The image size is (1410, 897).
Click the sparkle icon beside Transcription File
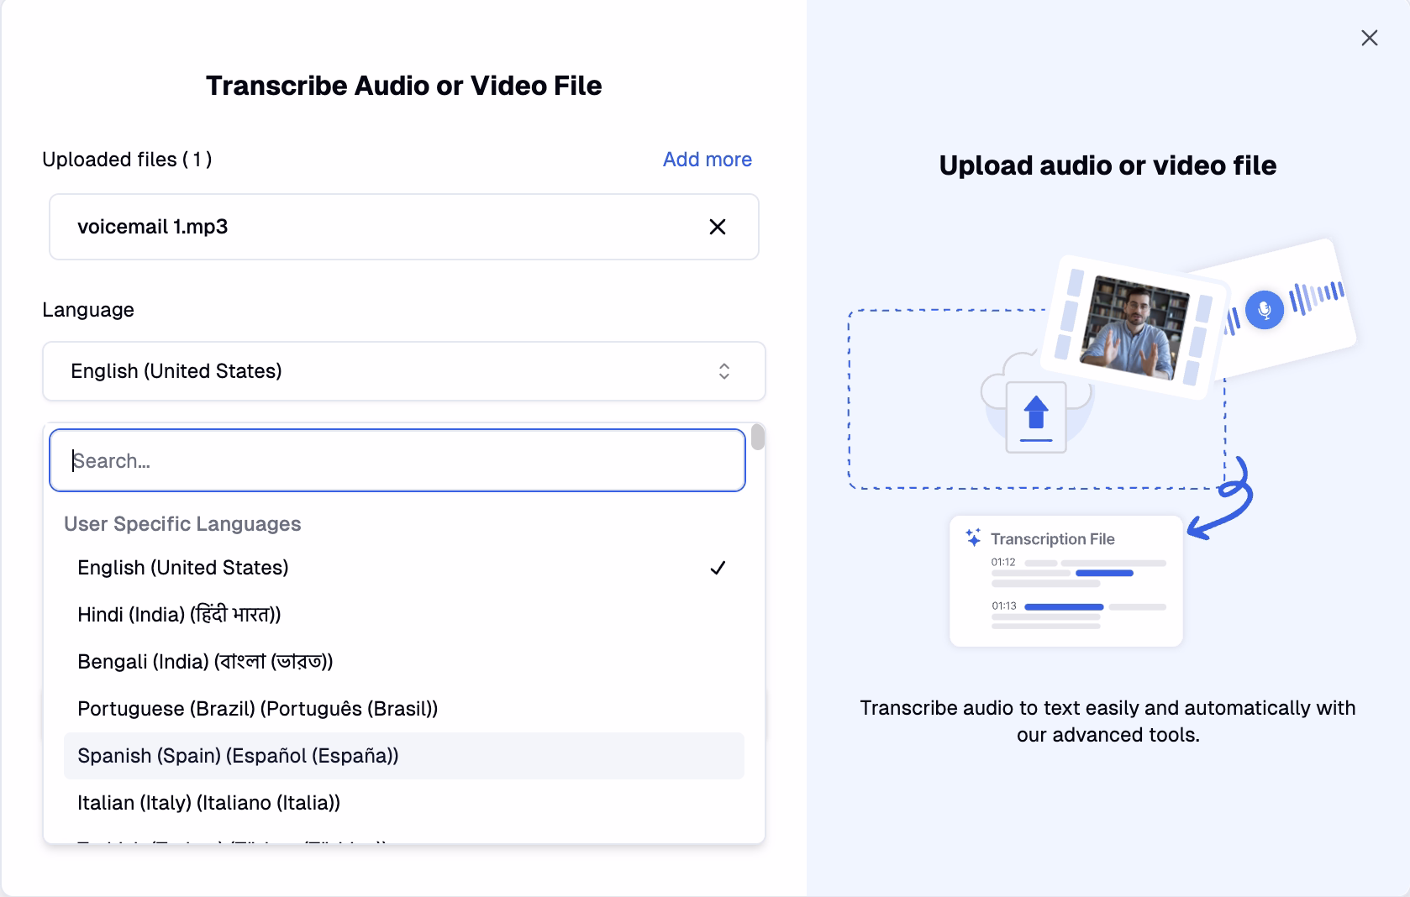coord(973,537)
